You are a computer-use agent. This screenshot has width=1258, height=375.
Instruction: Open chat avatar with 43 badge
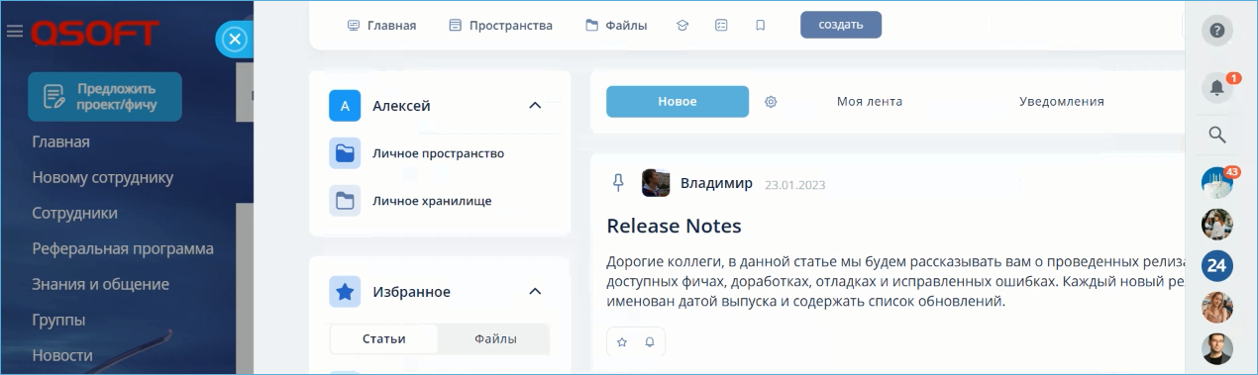tap(1217, 182)
